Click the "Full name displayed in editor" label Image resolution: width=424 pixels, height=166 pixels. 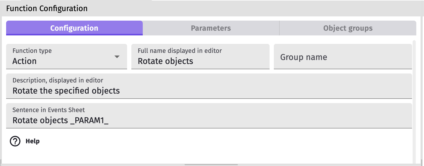tap(180, 51)
